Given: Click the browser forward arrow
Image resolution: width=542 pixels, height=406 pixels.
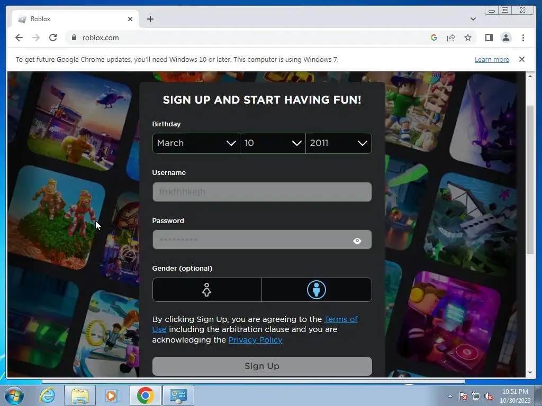Looking at the screenshot, I should click(36, 38).
